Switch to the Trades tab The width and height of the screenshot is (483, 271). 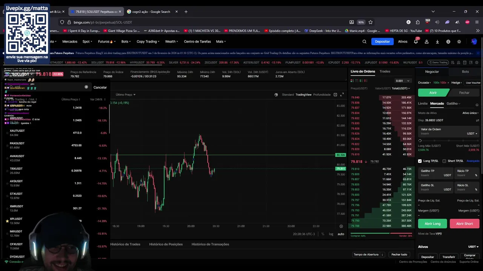385,72
